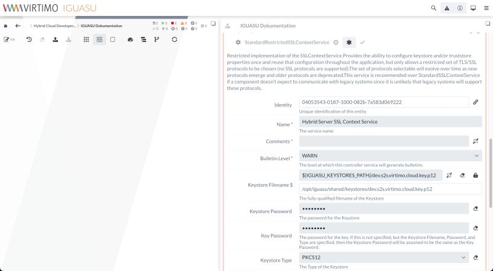The width and height of the screenshot is (493, 271).
Task: Click the Identity value field
Action: tap(383, 102)
